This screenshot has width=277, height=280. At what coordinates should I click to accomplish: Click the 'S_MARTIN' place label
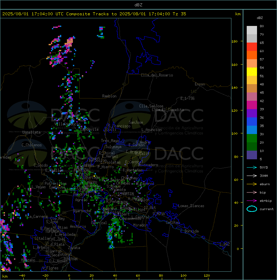(126, 194)
